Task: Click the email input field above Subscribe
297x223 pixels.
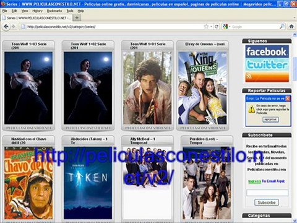Action: 267,193
